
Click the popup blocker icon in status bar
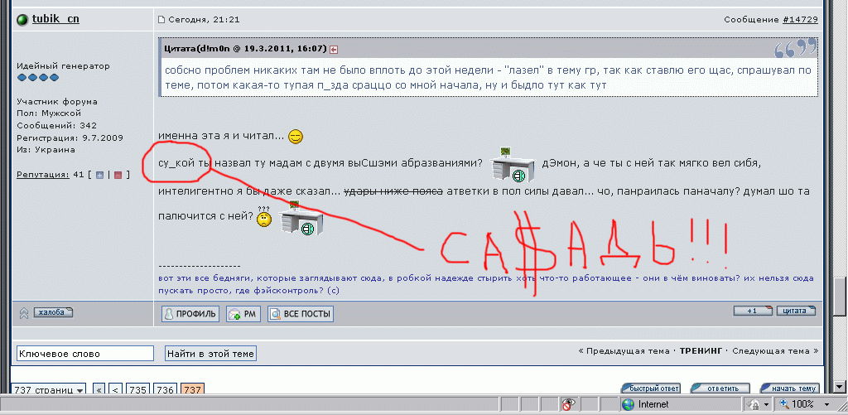(x=567, y=404)
